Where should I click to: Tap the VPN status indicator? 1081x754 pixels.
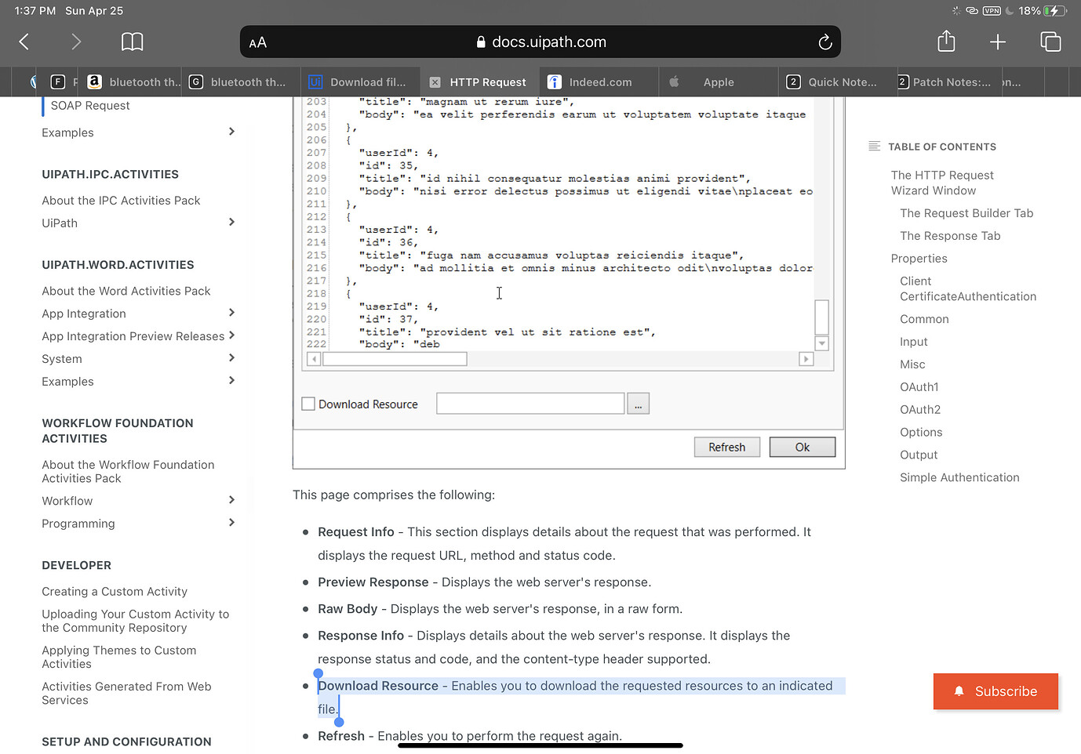point(992,11)
